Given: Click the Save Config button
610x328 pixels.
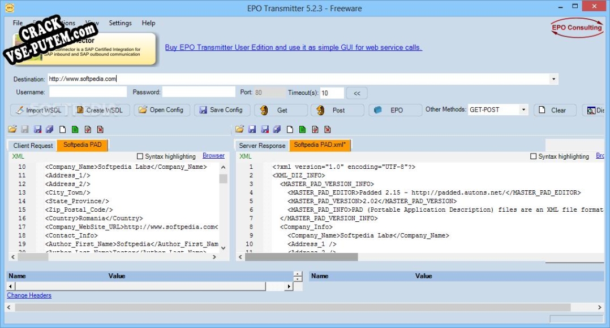Looking at the screenshot, I should (222, 110).
